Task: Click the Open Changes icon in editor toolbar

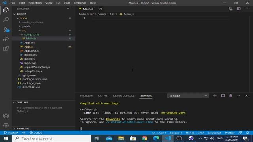Action: (x=231, y=9)
